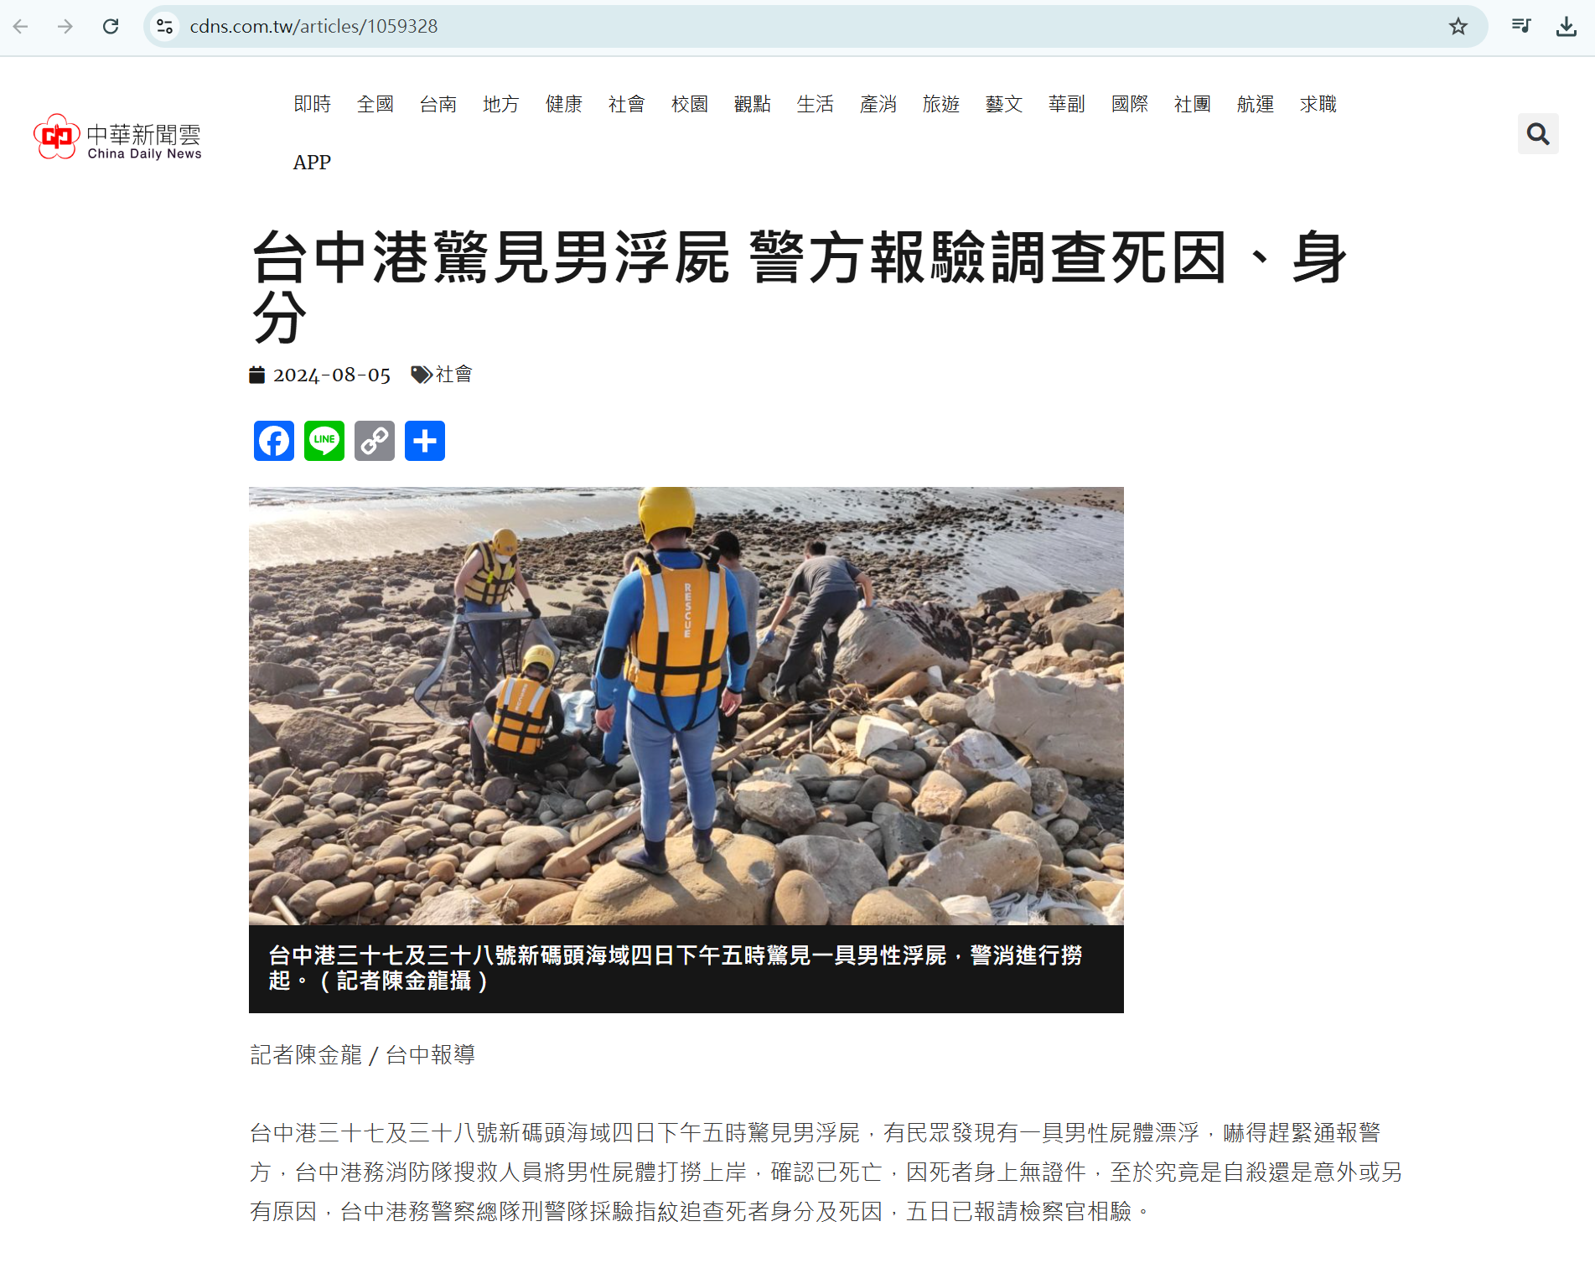
Task: Click the 社會 category tag under the date
Action: pos(454,375)
